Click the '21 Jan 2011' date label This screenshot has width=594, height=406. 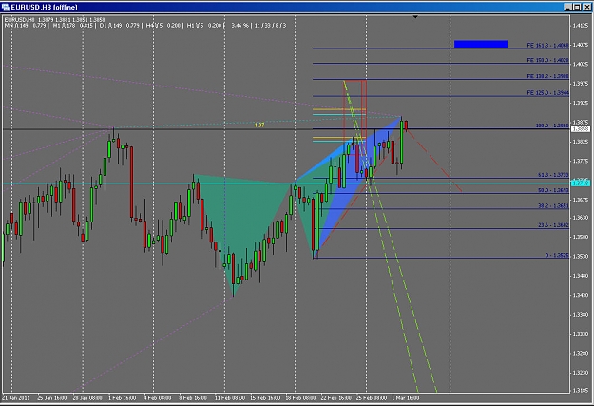15,397
